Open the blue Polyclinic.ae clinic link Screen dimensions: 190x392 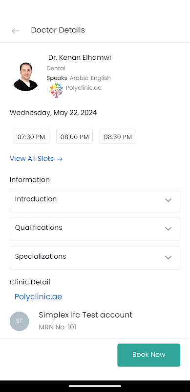[x=38, y=297]
